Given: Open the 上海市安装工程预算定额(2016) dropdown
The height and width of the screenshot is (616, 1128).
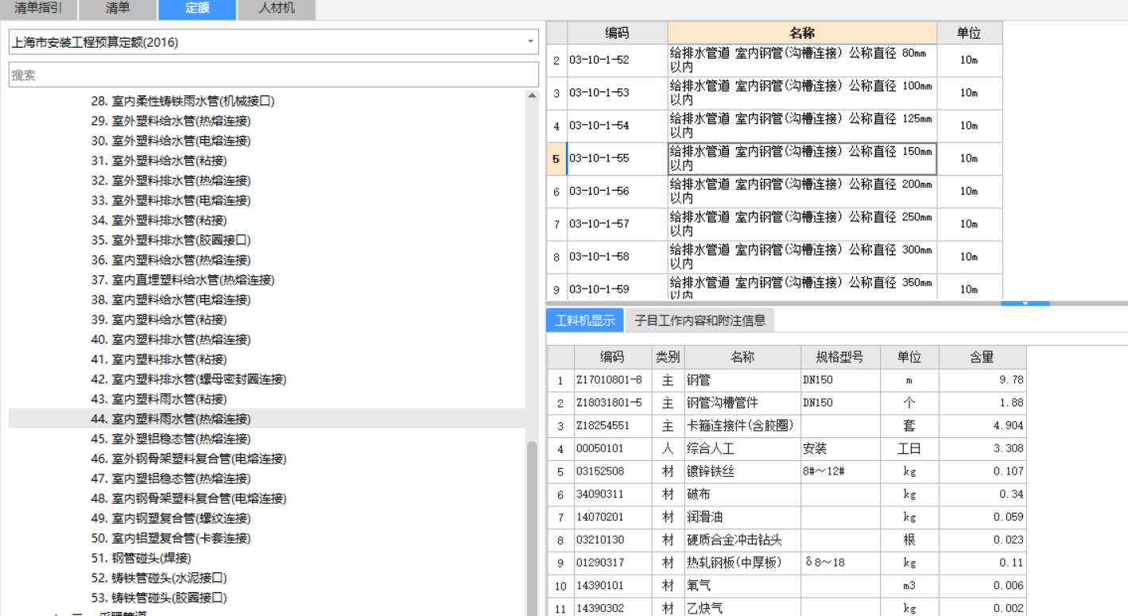Looking at the screenshot, I should pos(273,42).
